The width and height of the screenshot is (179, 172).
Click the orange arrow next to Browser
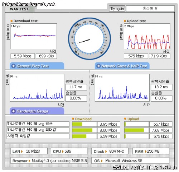pyautogui.click(x=29, y=161)
